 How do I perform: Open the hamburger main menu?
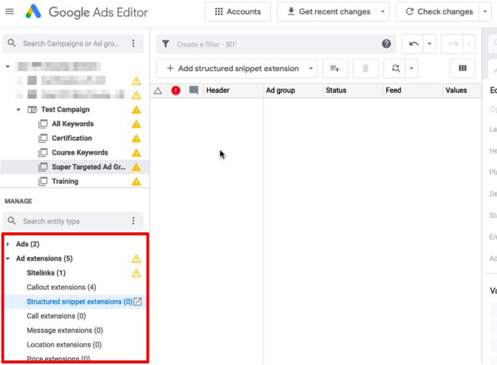[10, 12]
